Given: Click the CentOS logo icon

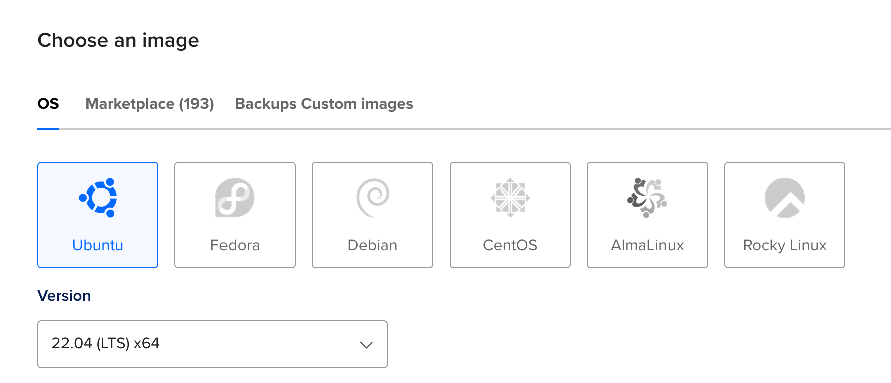Looking at the screenshot, I should [x=510, y=198].
